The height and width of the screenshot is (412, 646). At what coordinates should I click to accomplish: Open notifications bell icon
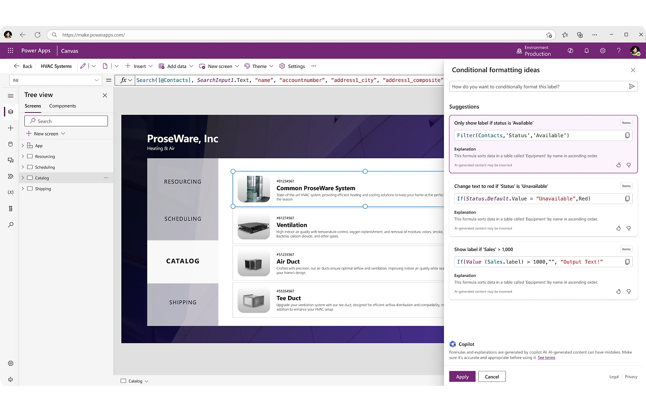tap(587, 51)
